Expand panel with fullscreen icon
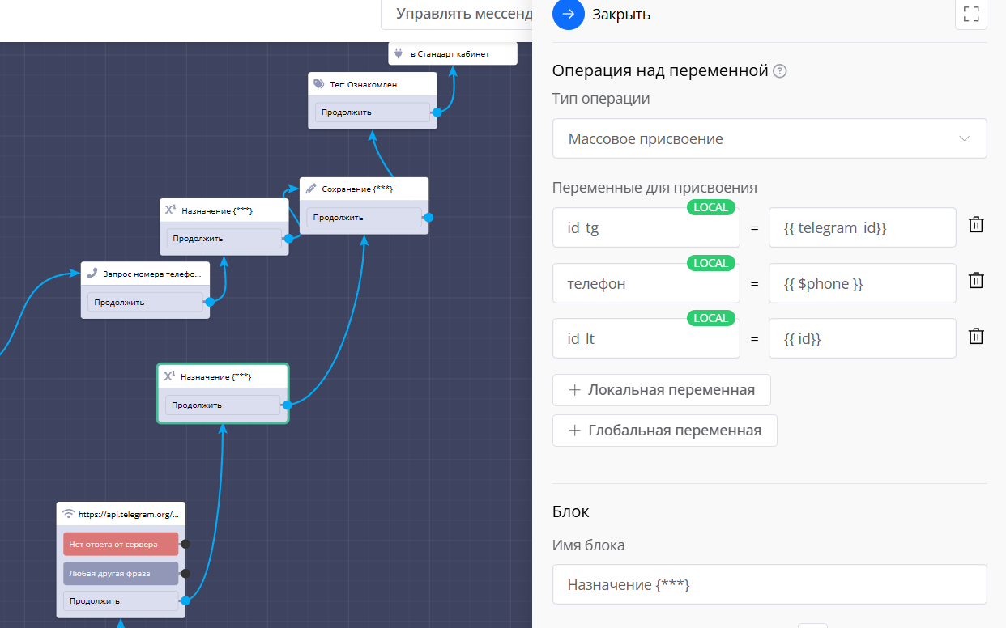This screenshot has height=628, width=1006. [970, 14]
